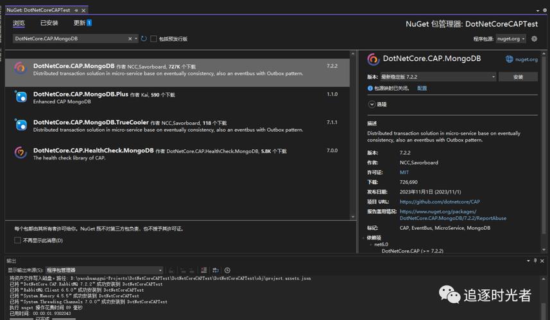Click the refresh icon next to the search box
The width and height of the screenshot is (550, 320).
(144, 38)
